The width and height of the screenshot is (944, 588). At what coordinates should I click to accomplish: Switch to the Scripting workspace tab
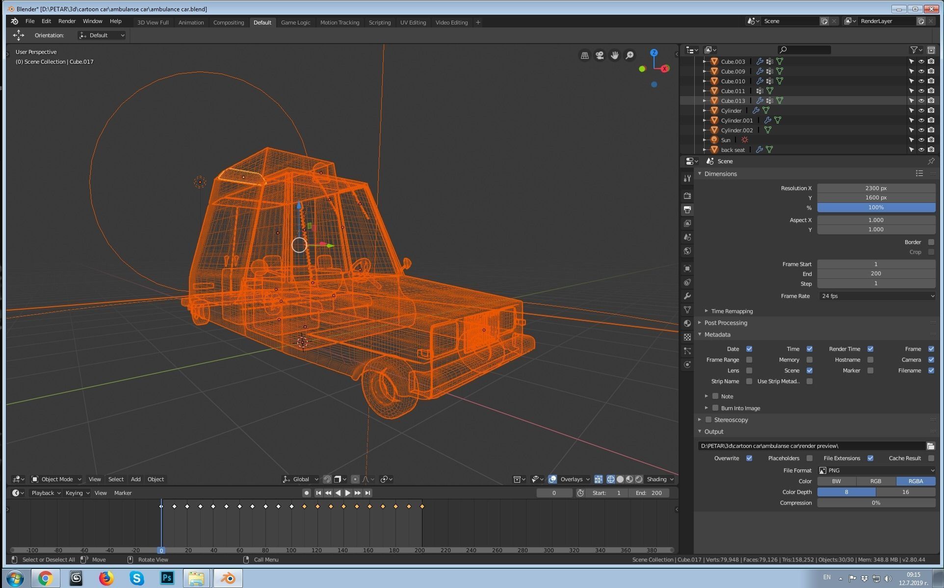click(x=380, y=23)
